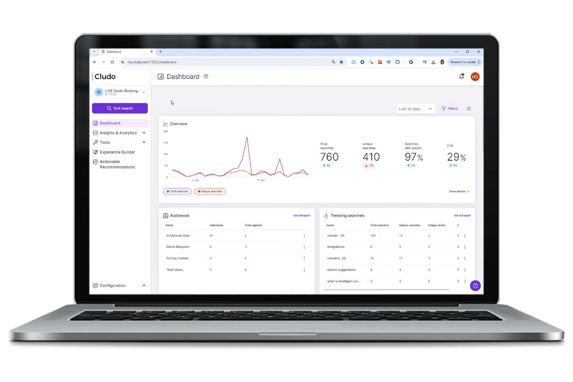Click the Trending searches horizontal scrollbar
Viewport: 573px width, 382px height.
pyautogui.click(x=387, y=290)
